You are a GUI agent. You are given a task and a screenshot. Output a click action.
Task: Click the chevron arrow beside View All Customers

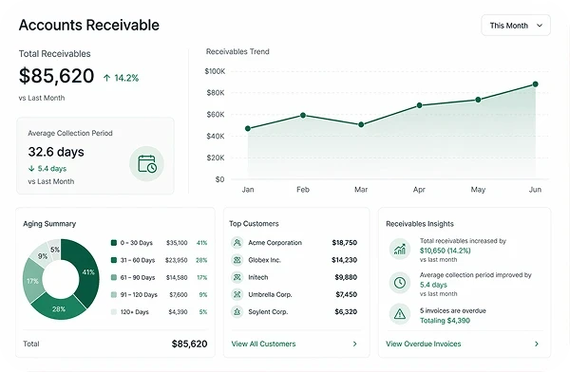354,344
